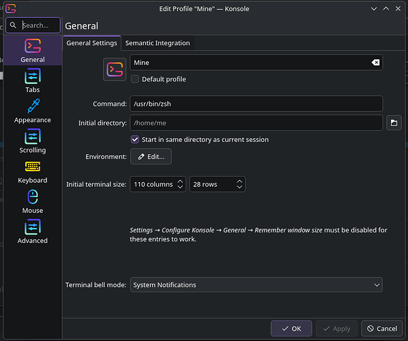Increase the columns spinner value

[x=180, y=181]
